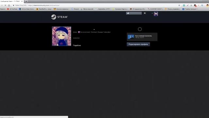Click the level circle on profile
209x118 pixels.
(x=140, y=29)
